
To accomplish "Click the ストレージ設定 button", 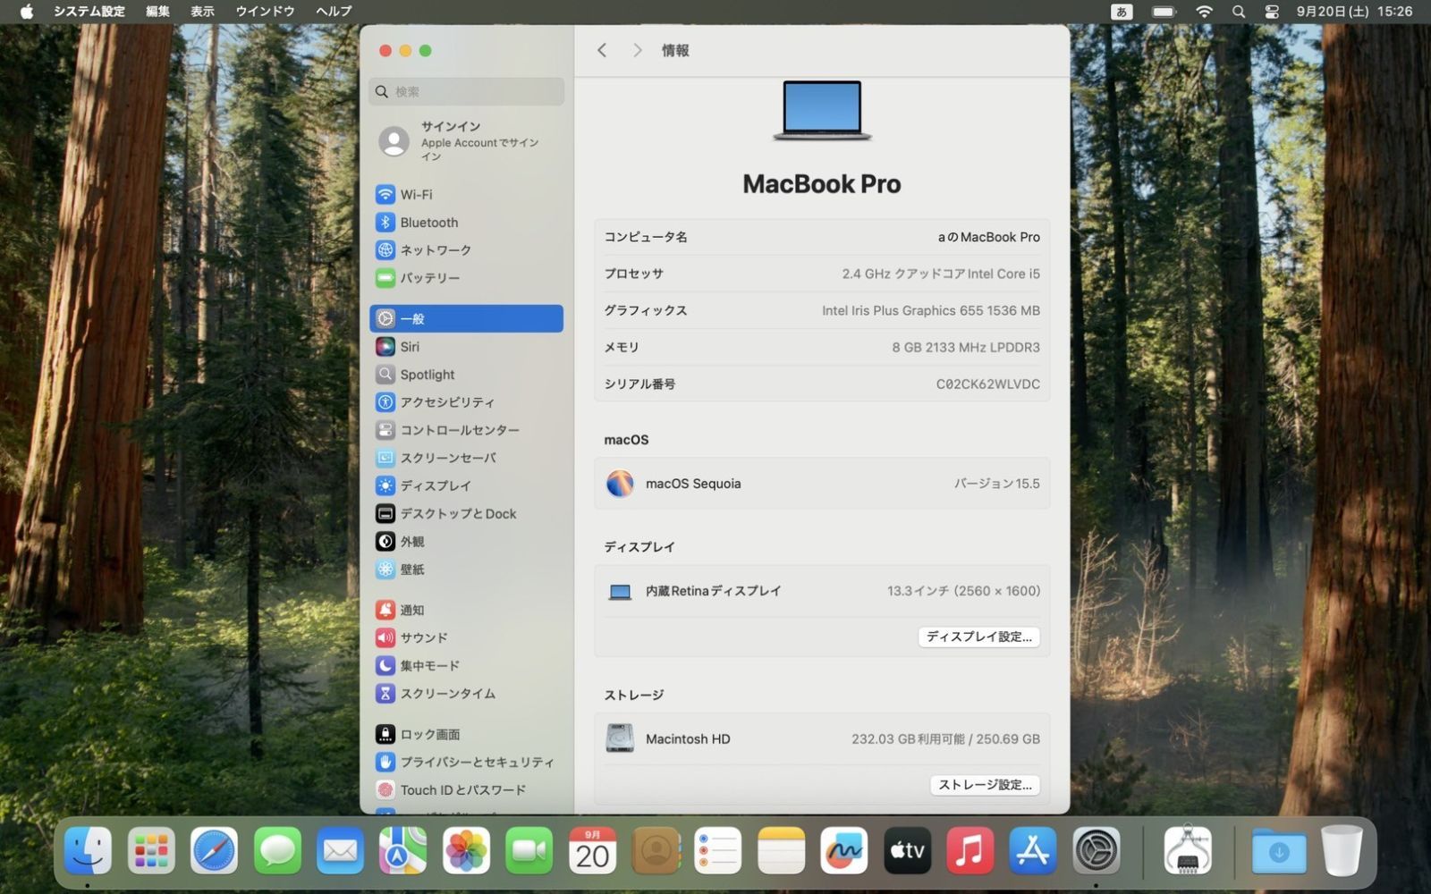I will pos(984,784).
